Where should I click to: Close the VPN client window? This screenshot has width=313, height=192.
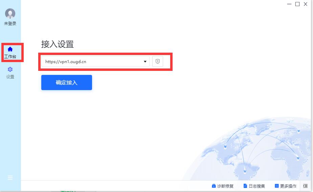(x=306, y=4)
